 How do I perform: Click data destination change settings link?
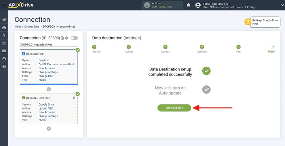48,116
